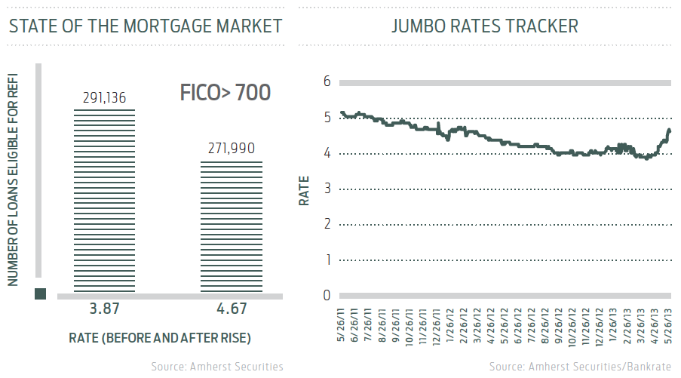Select the State of the Mortgage Market title
Viewport: 681px width, 378px height.
tap(146, 26)
